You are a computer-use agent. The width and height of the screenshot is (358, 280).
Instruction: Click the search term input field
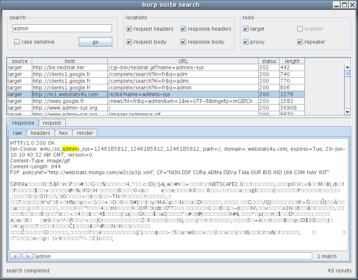coord(62,29)
